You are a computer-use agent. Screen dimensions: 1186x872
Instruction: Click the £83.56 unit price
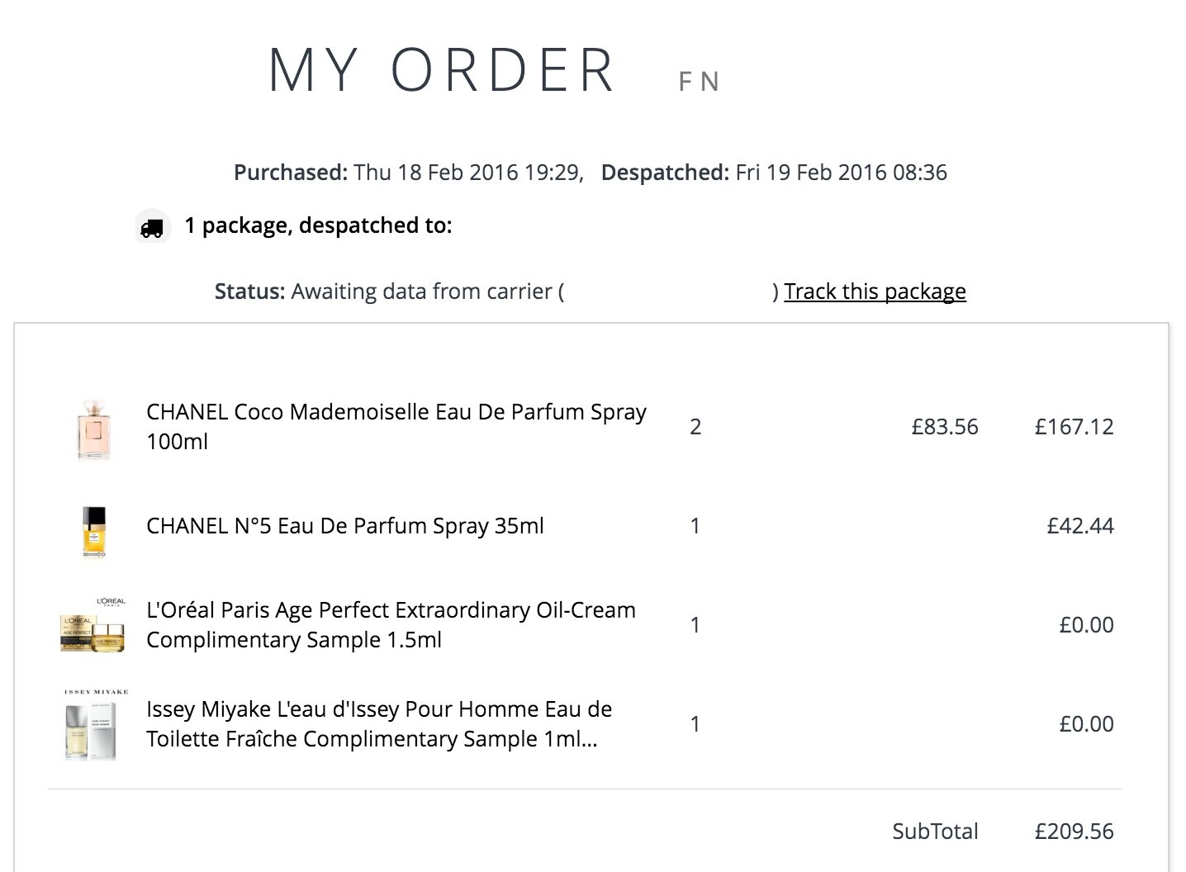(945, 427)
